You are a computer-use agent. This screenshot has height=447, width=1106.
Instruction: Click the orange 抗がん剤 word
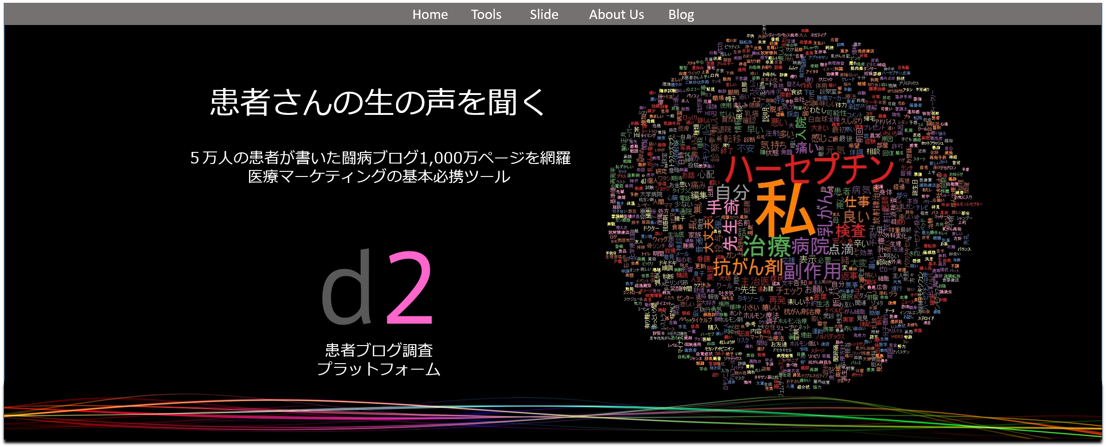[x=748, y=268]
